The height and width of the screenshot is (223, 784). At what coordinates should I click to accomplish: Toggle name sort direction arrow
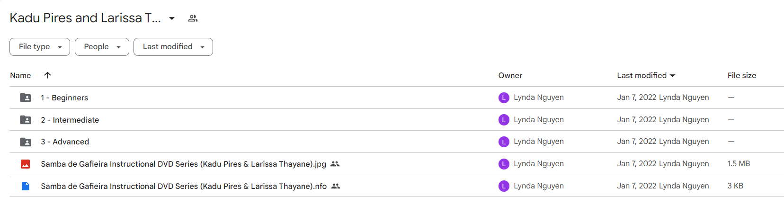[47, 75]
